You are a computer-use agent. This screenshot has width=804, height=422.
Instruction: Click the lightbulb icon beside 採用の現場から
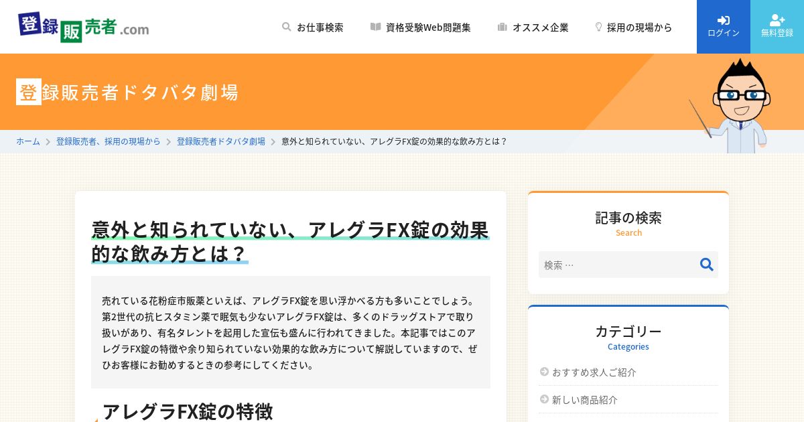[x=598, y=27]
